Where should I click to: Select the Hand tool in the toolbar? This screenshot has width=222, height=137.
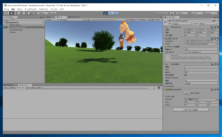[7, 13]
